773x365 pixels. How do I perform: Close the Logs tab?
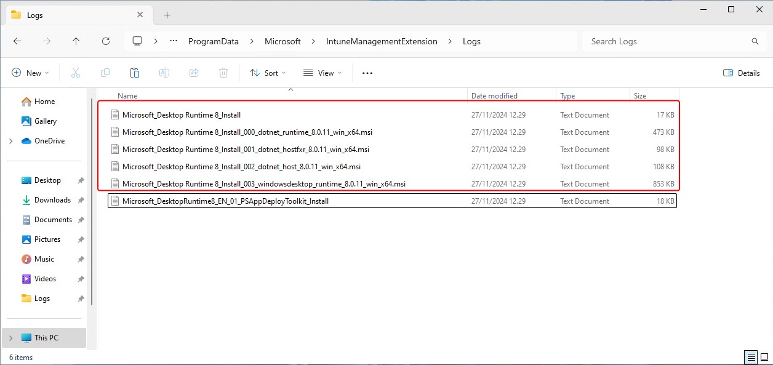[x=141, y=15]
